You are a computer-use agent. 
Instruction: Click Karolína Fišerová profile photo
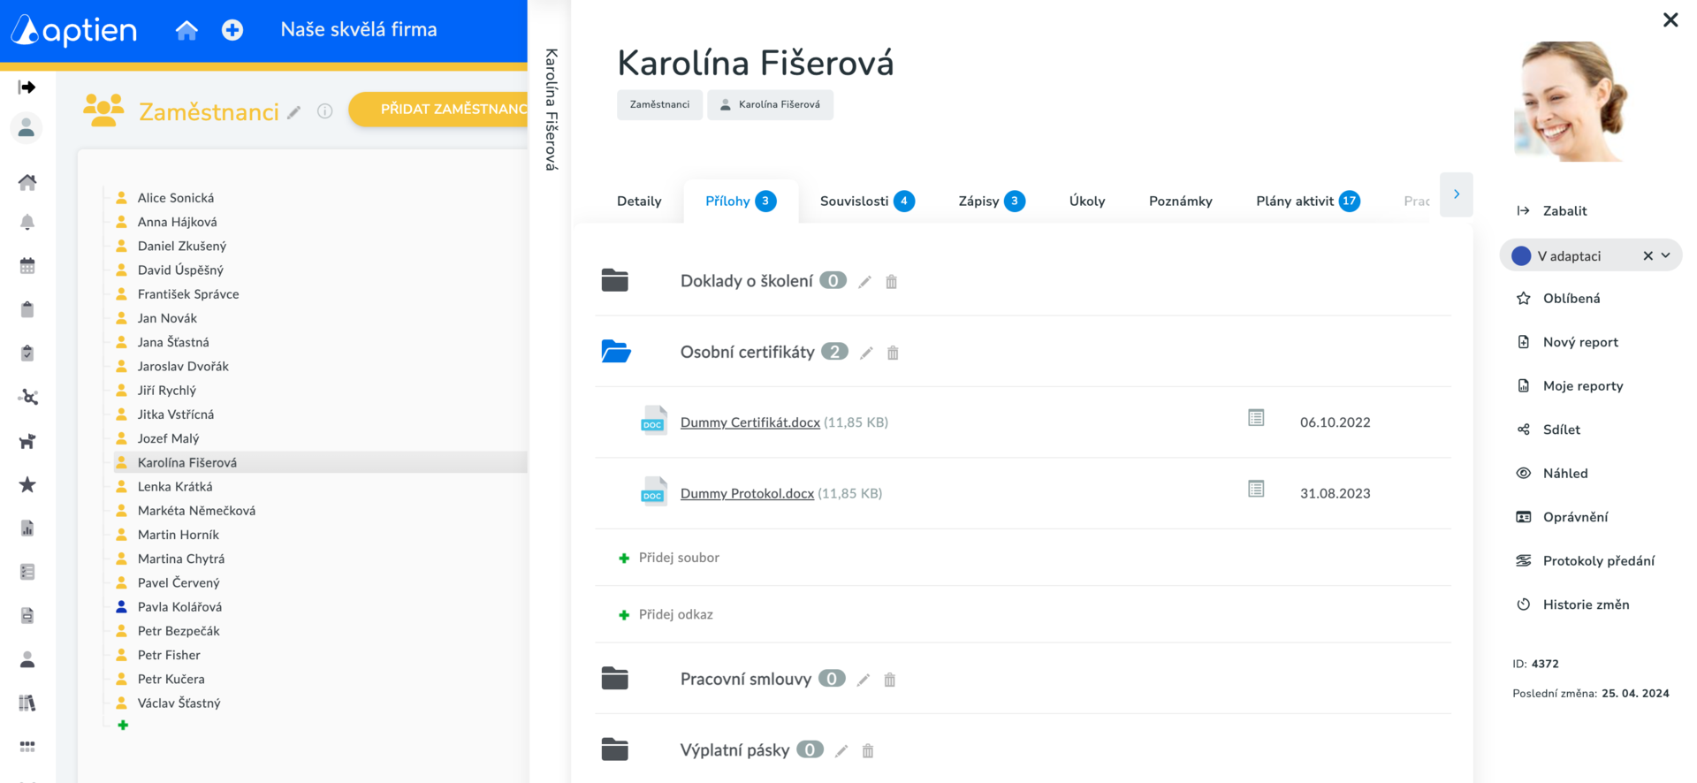tap(1571, 101)
